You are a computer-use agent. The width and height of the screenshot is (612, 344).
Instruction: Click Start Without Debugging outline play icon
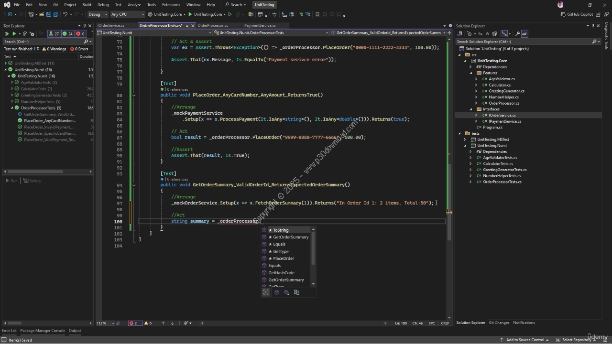(230, 14)
